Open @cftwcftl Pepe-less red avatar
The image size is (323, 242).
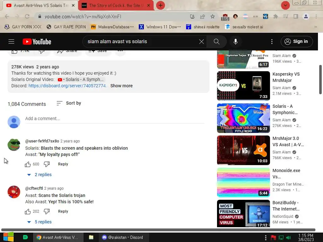14,192
